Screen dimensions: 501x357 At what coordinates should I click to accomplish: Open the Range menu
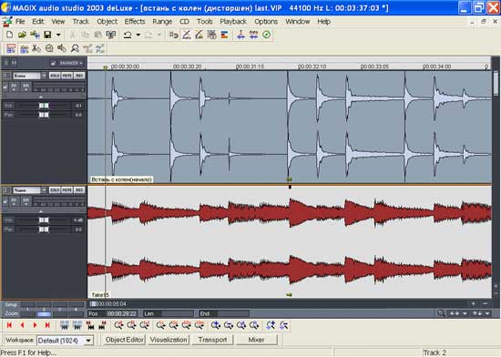(162, 21)
